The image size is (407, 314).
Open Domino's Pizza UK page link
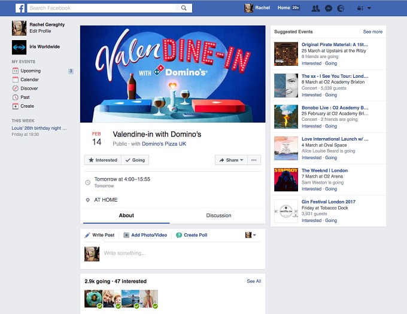[164, 144]
